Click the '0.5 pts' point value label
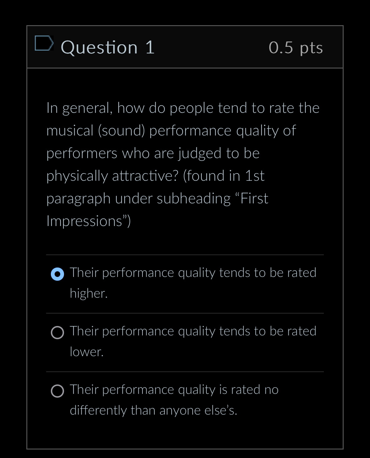 [295, 47]
